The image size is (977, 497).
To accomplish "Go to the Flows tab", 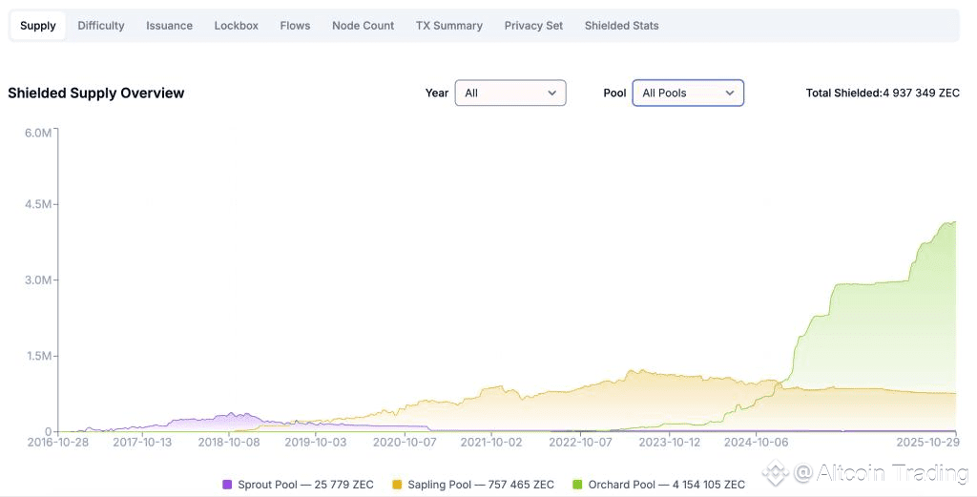I will coord(295,26).
